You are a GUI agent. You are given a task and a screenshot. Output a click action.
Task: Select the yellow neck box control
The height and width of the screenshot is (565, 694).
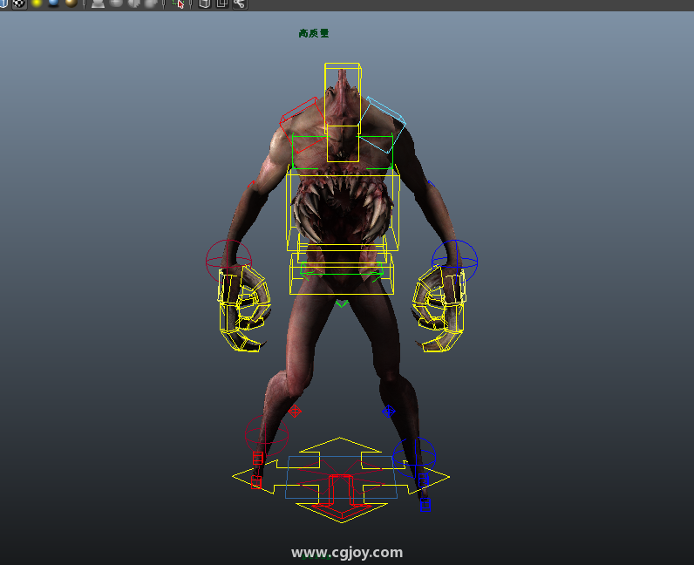click(343, 144)
